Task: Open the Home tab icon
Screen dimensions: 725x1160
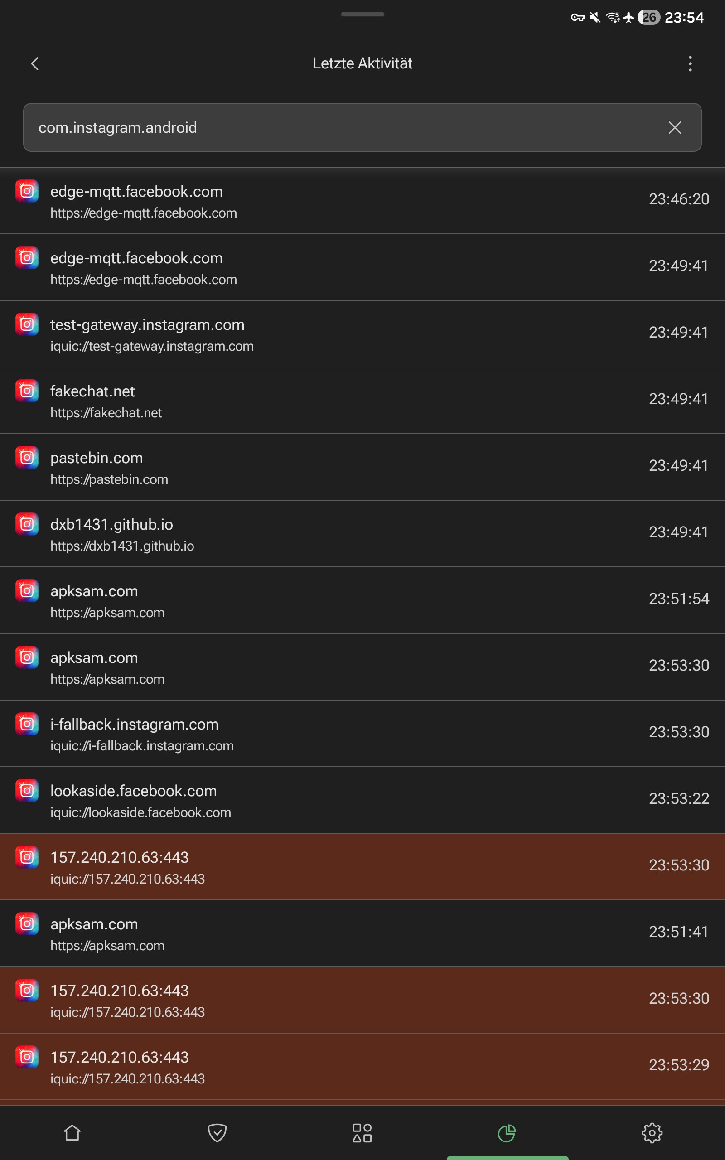Action: (x=72, y=1133)
